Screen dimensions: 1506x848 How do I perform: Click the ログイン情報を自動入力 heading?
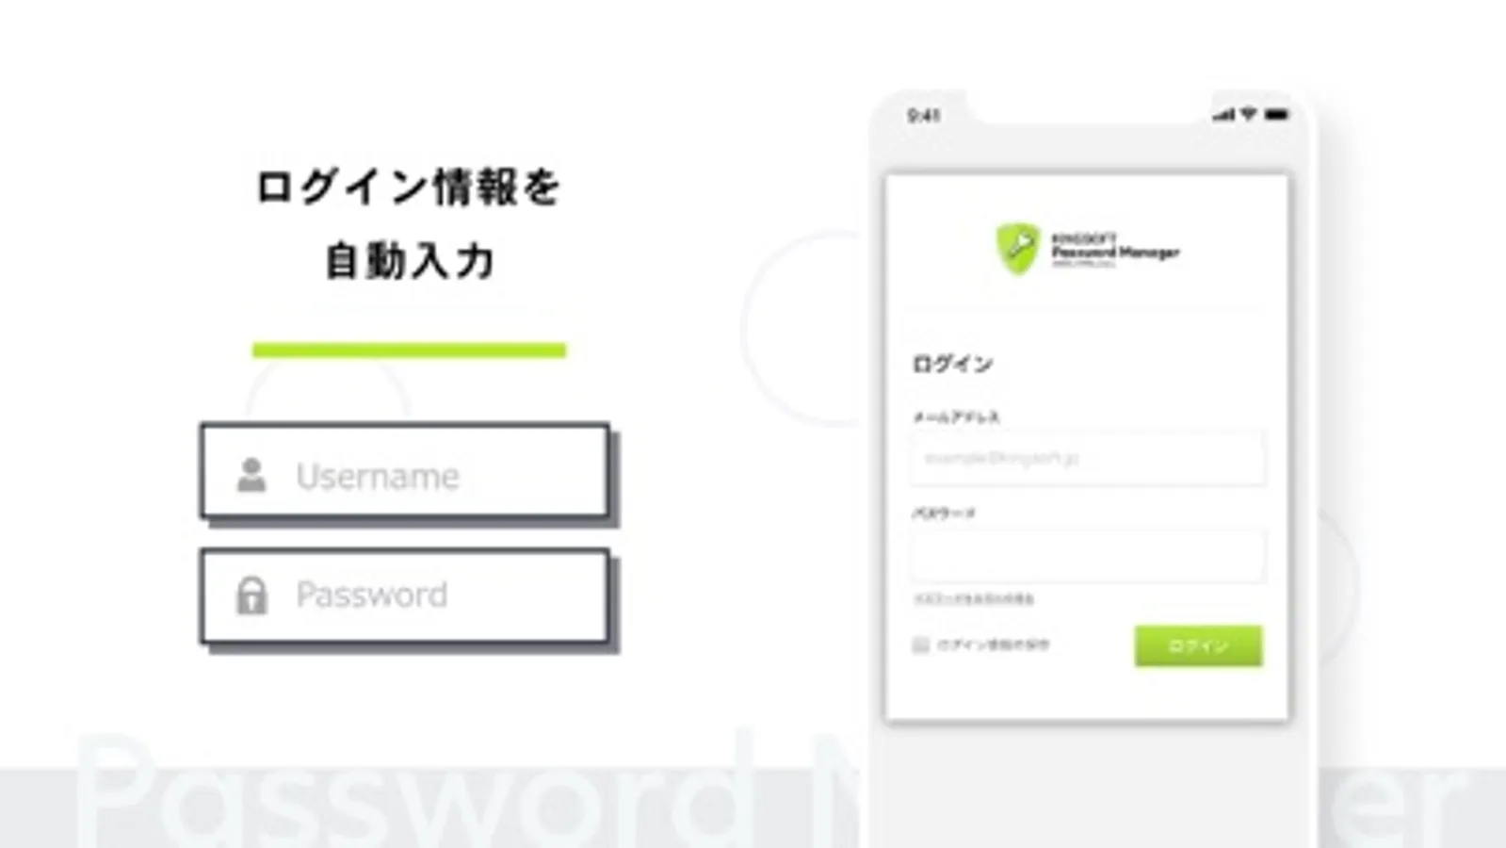[x=409, y=223]
